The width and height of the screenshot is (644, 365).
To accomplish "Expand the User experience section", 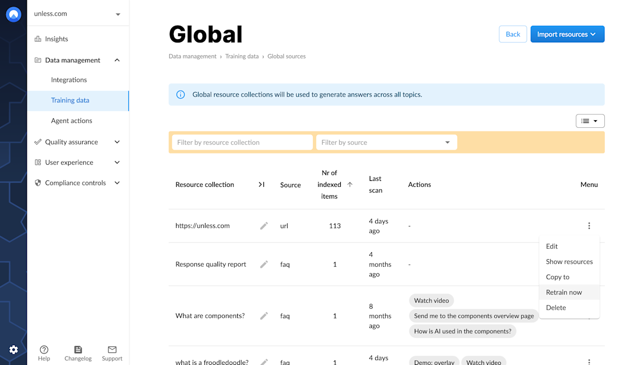I will tap(117, 162).
